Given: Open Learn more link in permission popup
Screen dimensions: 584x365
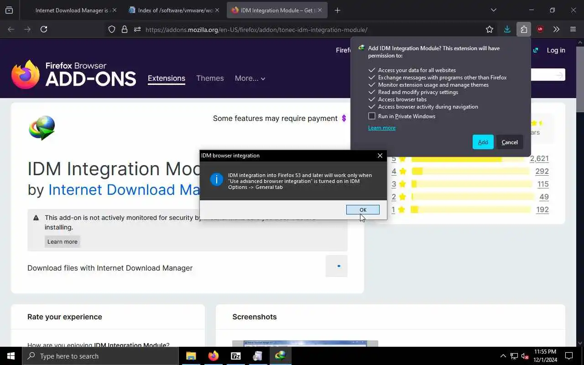Looking at the screenshot, I should point(382,128).
